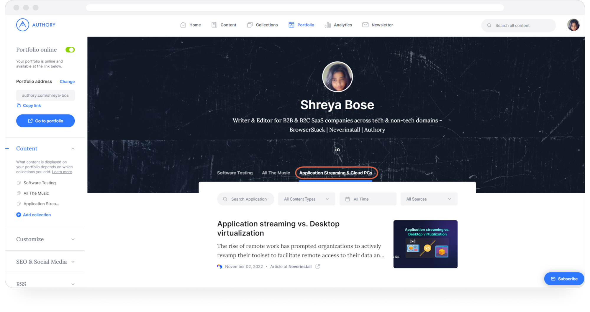590x312 pixels.
Task: Click the Add collection link
Action: click(x=37, y=215)
